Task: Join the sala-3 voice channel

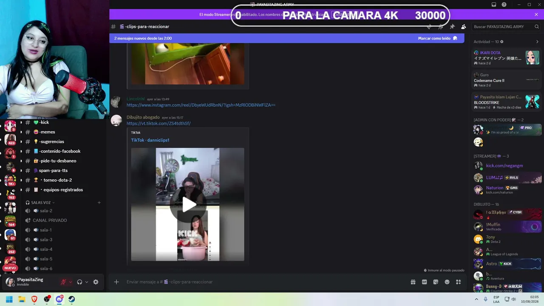Action: 64,240
